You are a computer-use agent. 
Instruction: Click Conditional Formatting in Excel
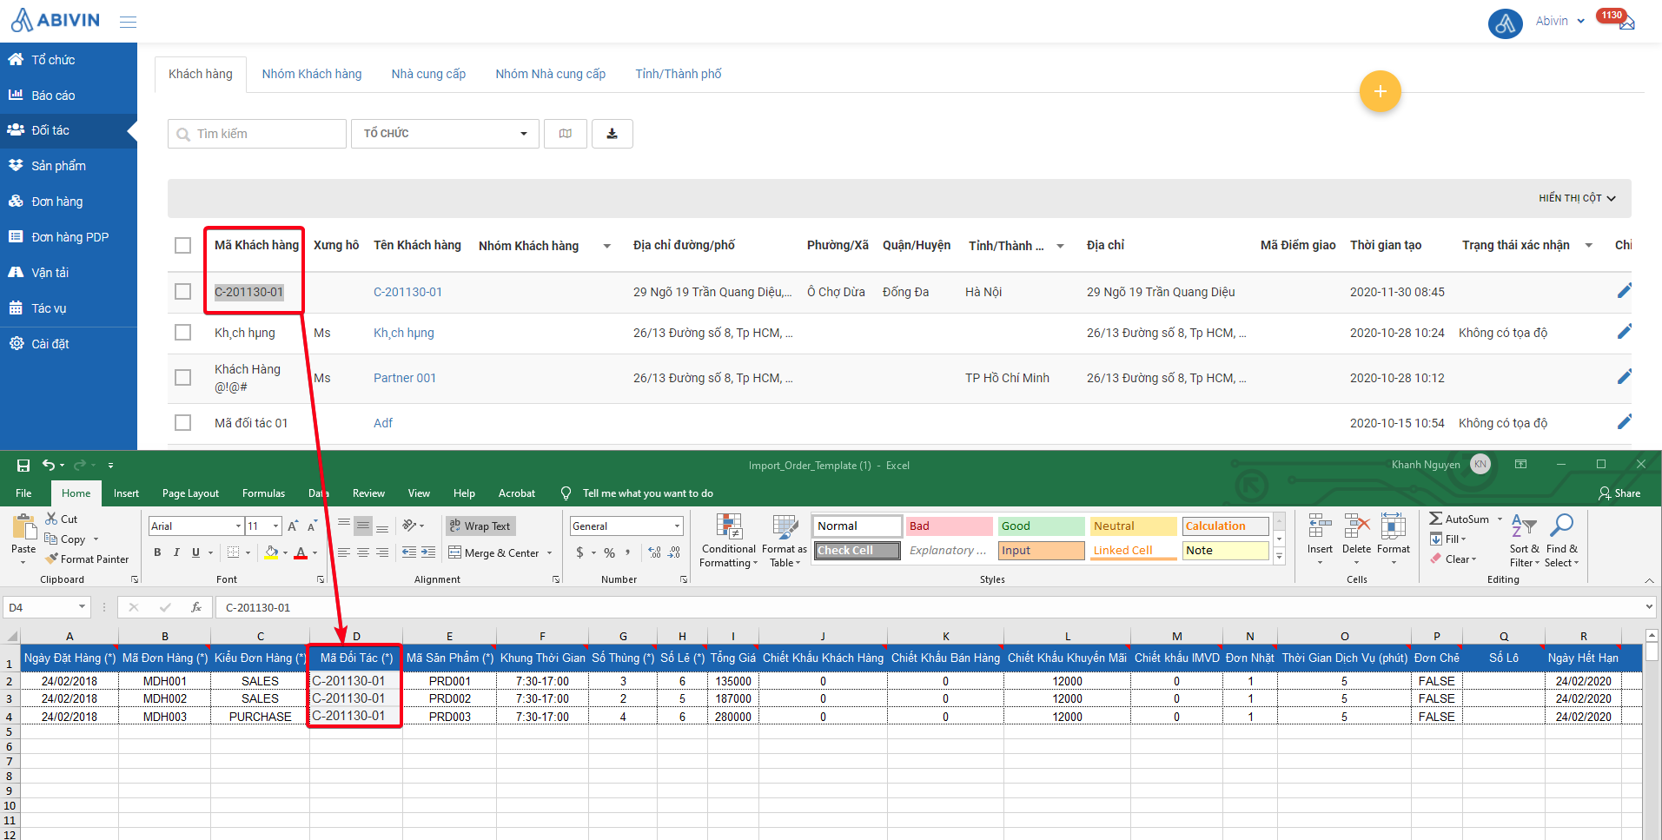729,540
